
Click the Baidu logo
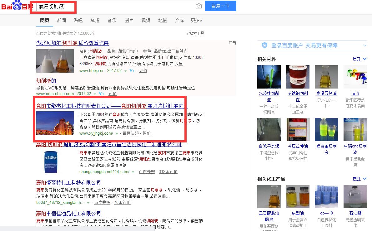tap(17, 5)
